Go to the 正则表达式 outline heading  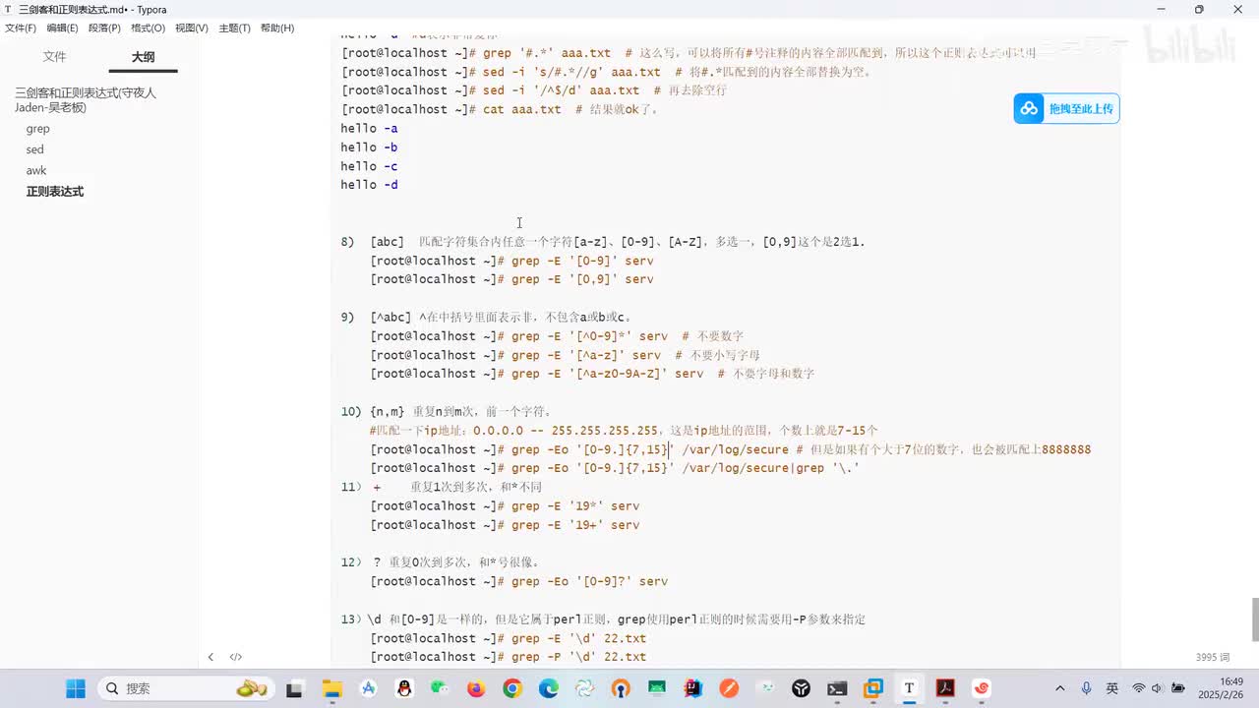(x=55, y=192)
